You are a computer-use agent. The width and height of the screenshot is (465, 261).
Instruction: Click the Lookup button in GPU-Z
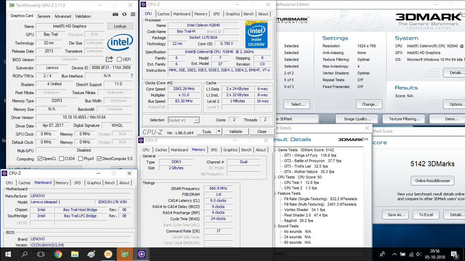point(120,26)
